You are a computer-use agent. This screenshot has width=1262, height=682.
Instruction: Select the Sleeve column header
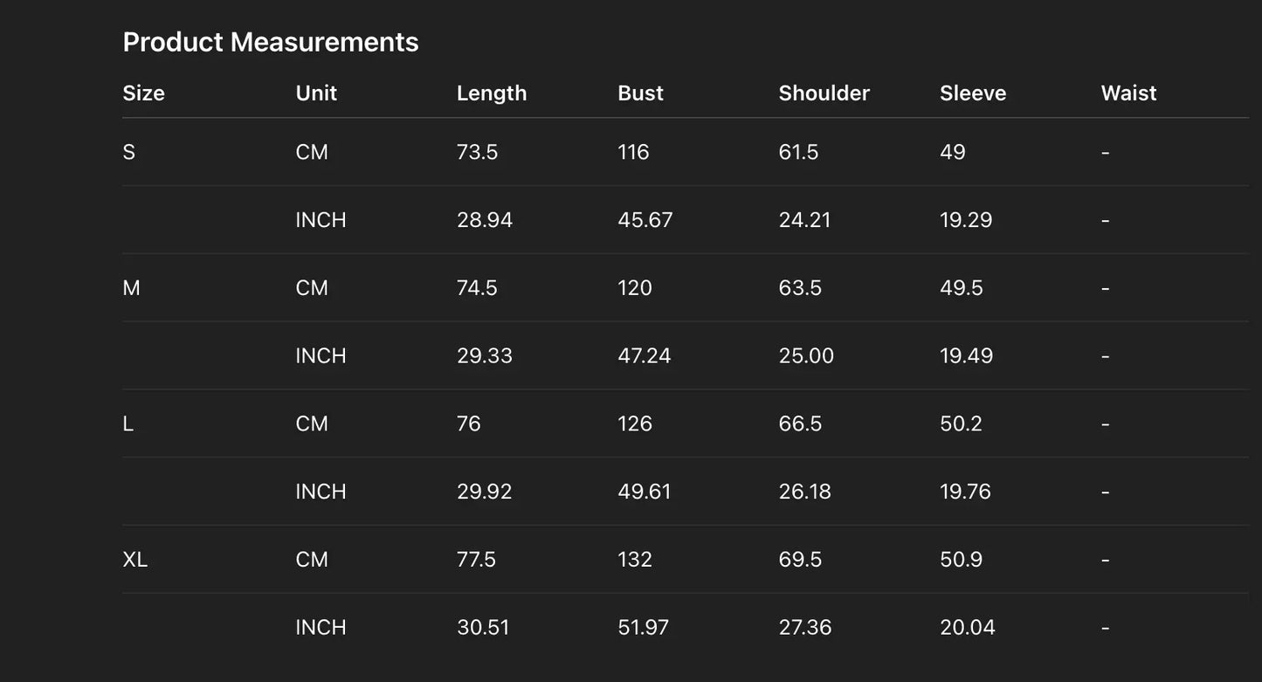tap(973, 93)
